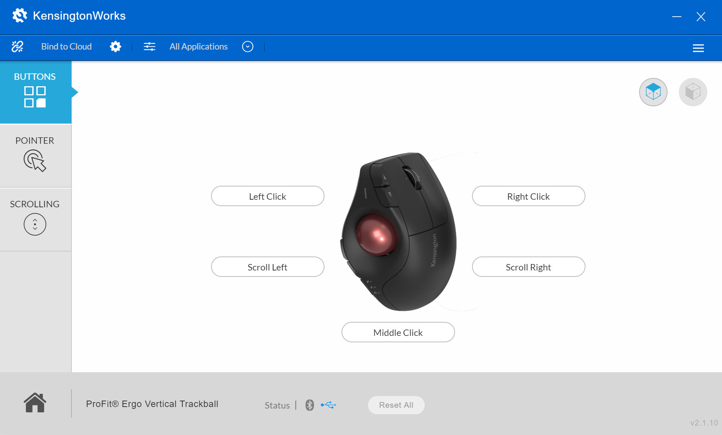Configure the Scroll Left button
Viewport: 722px width, 435px height.
(x=267, y=267)
